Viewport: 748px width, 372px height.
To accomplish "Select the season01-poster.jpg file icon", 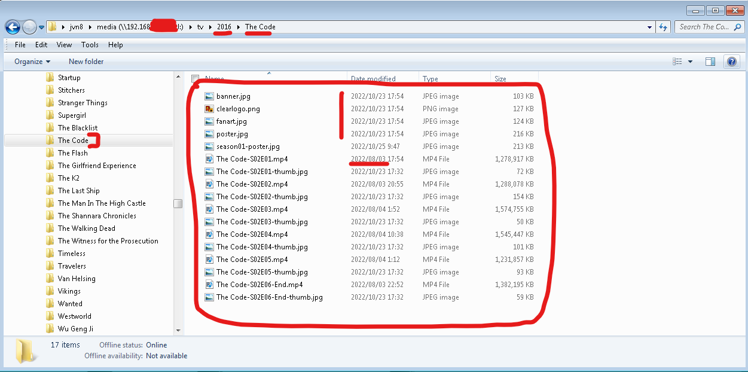I will click(209, 147).
